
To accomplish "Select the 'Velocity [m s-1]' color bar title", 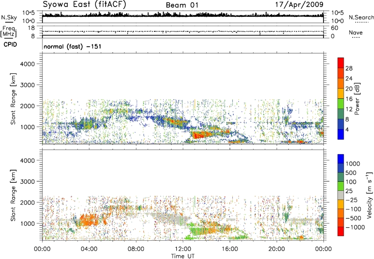I will [x=369, y=195].
